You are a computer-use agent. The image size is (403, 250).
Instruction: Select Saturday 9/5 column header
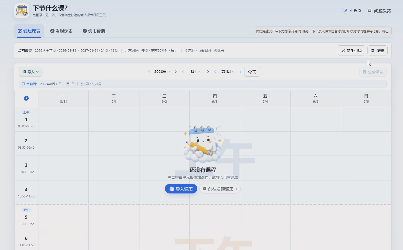pyautogui.click(x=316, y=98)
